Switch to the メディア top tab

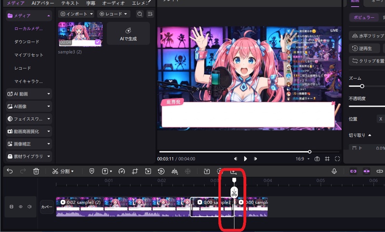pyautogui.click(x=15, y=3)
